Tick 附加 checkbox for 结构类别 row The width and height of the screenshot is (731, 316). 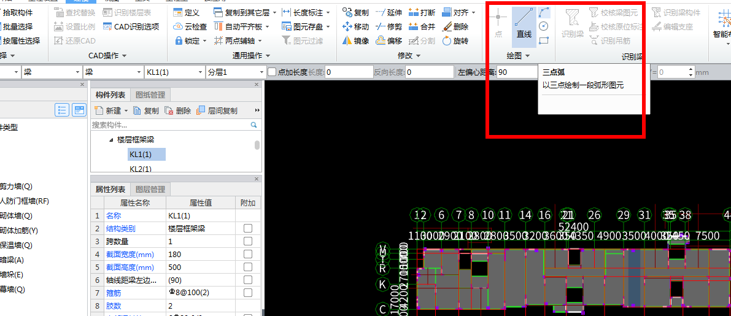(x=248, y=228)
